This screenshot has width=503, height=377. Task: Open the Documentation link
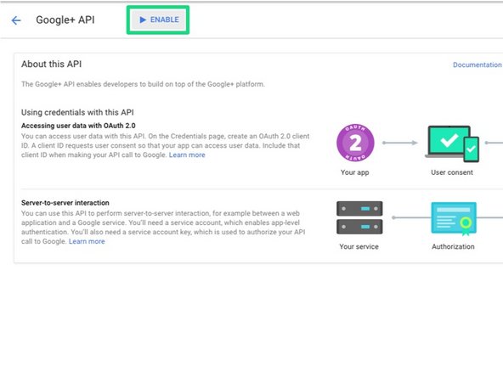pos(477,65)
